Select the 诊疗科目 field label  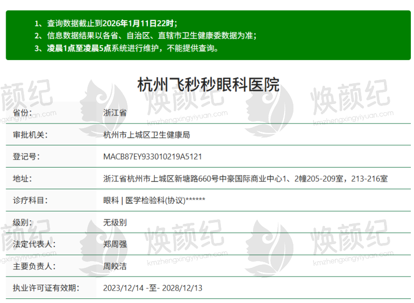pos(30,200)
